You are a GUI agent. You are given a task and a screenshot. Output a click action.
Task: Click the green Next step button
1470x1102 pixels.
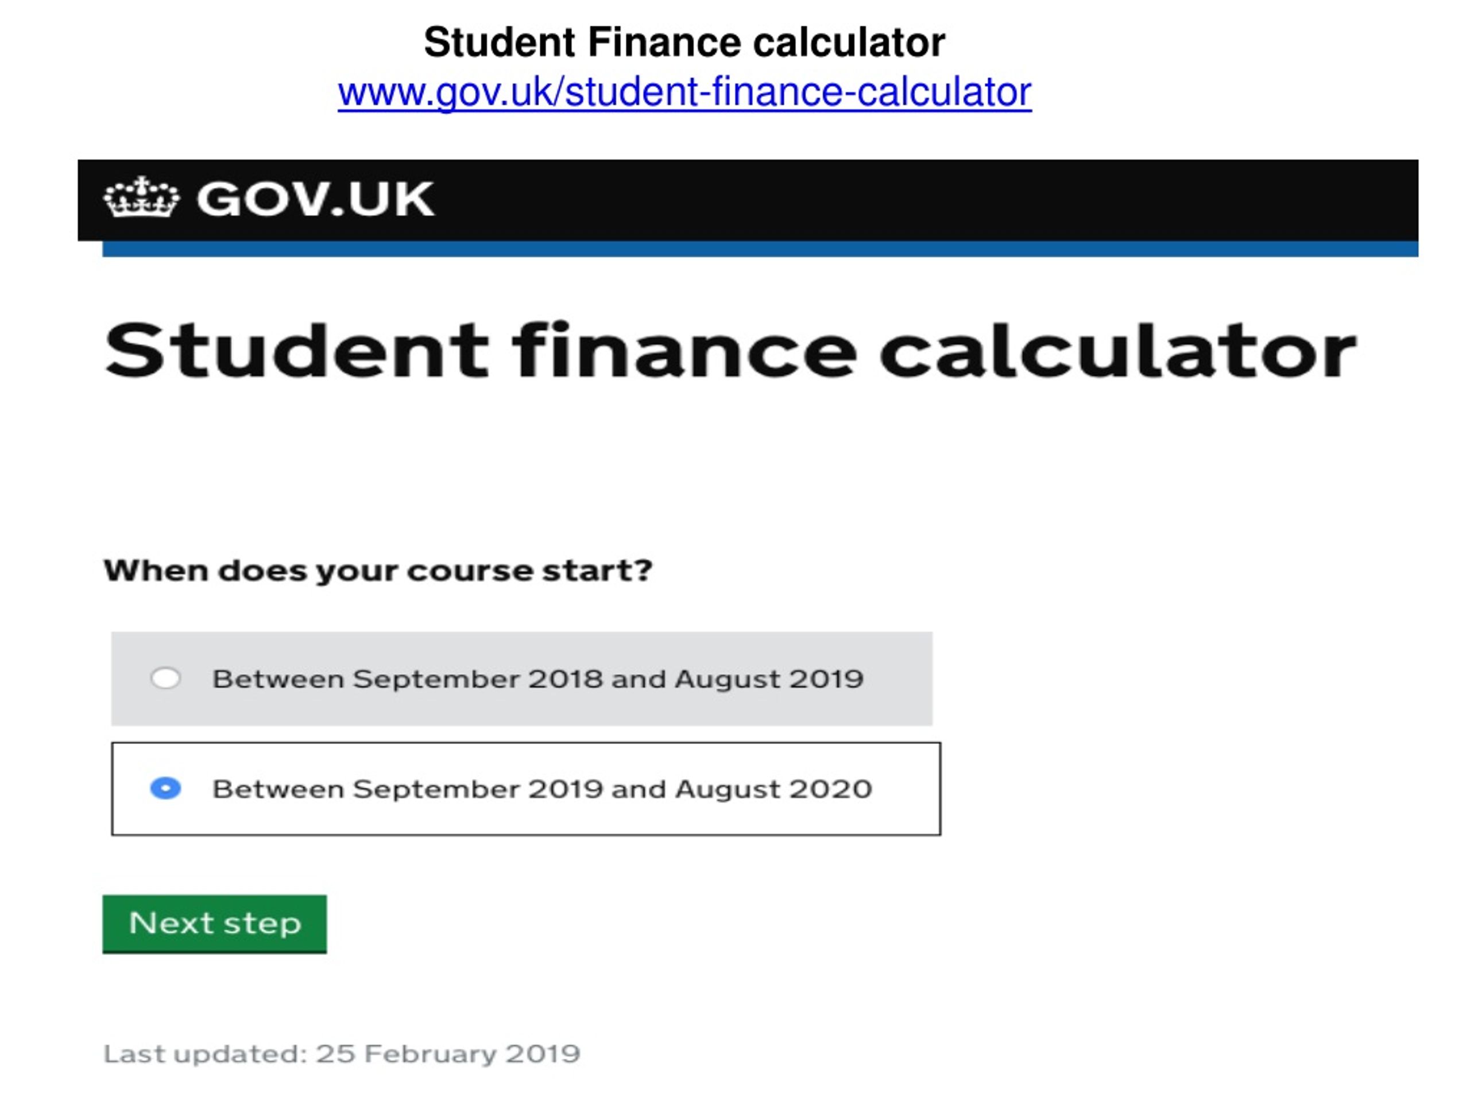(x=215, y=924)
